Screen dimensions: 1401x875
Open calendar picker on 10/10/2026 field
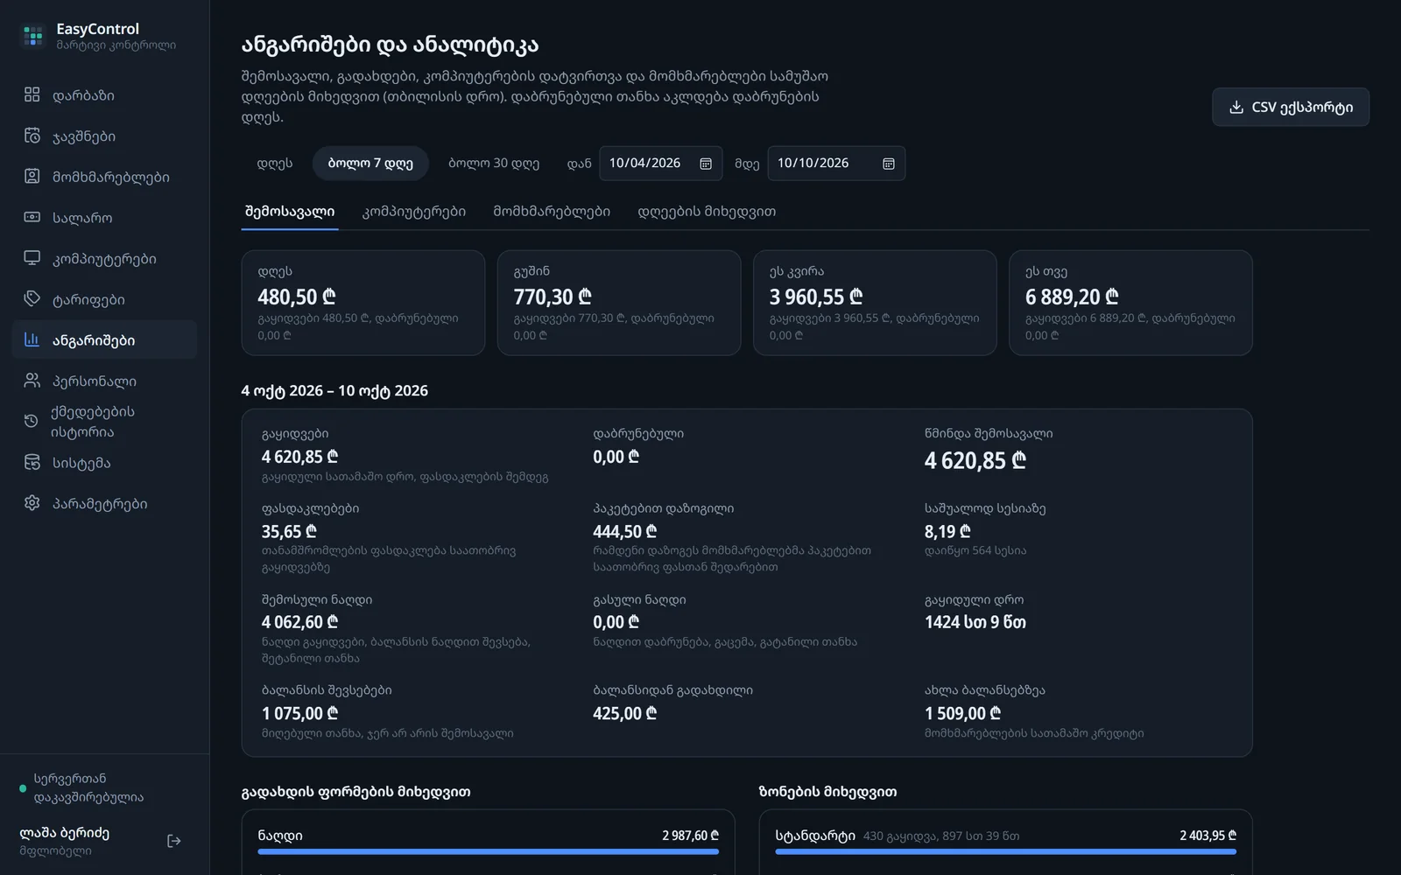[889, 164]
